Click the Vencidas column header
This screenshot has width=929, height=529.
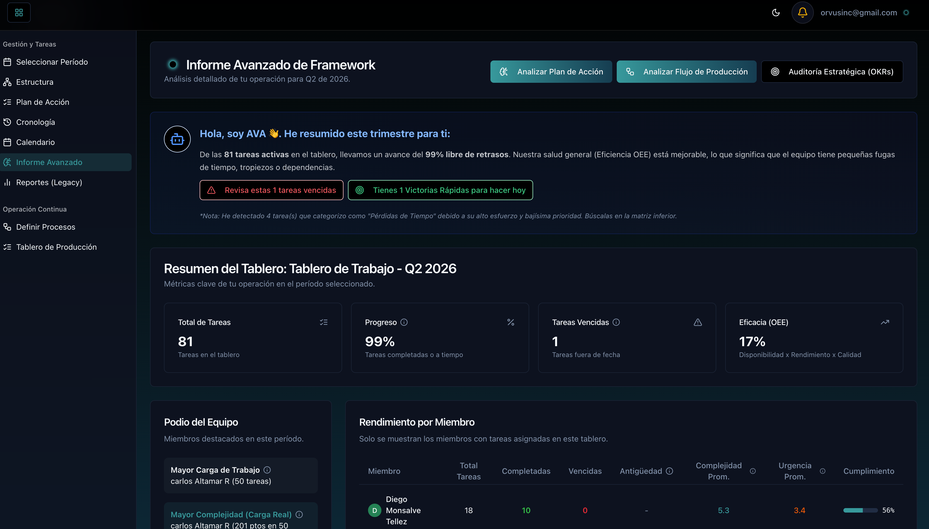[585, 471]
